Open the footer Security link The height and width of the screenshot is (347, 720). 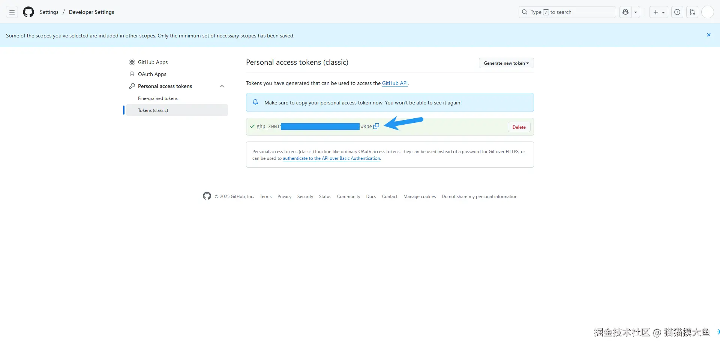pos(305,197)
